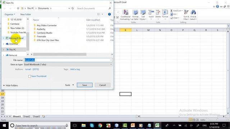Open PowerPoint from the taskbar
Screen dimensions: 230x129
point(133,125)
